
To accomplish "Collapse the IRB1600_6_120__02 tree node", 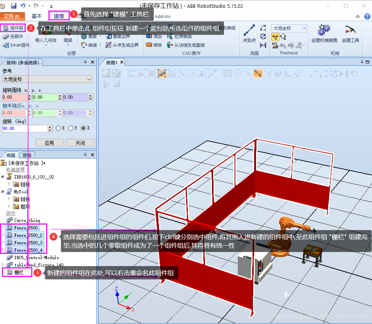I will click(3, 177).
